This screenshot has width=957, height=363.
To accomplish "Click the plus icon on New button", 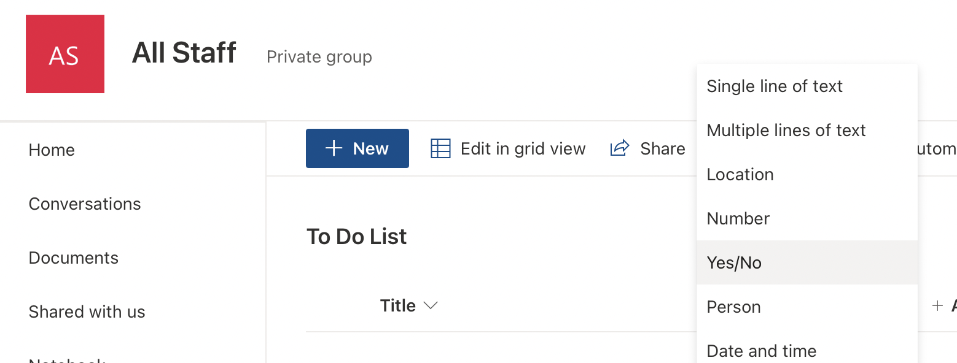I will click(334, 148).
